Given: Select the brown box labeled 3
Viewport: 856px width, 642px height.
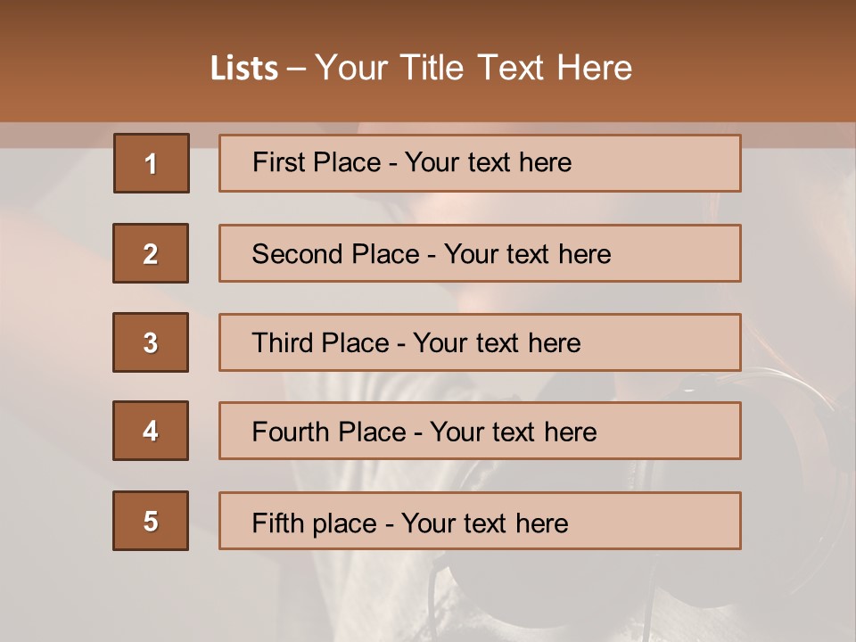Looking at the screenshot, I should pyautogui.click(x=151, y=342).
